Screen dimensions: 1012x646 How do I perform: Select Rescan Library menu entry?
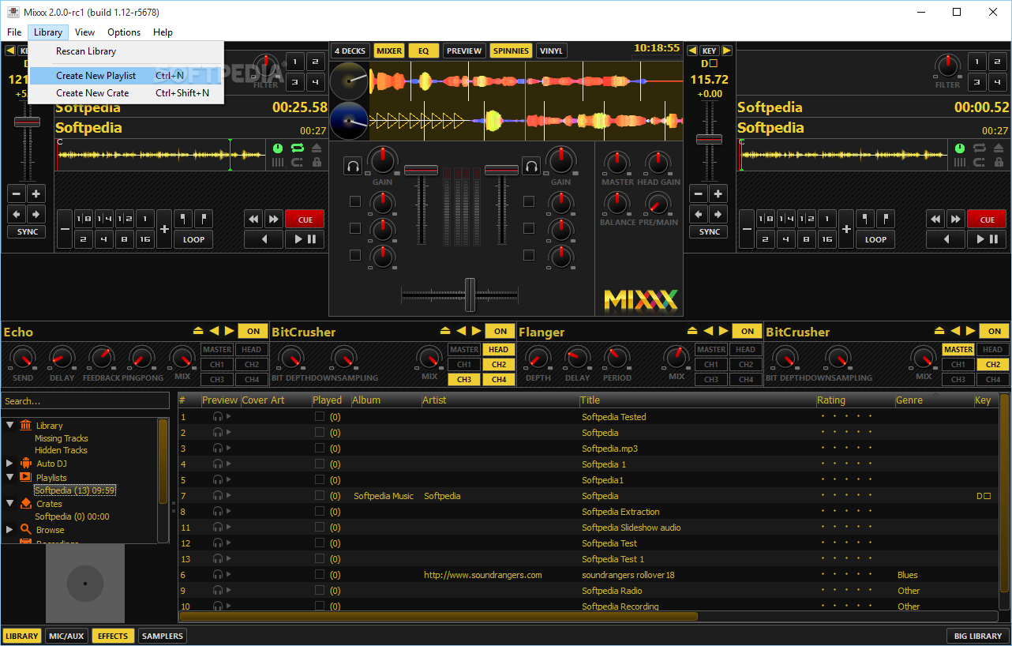126,51
